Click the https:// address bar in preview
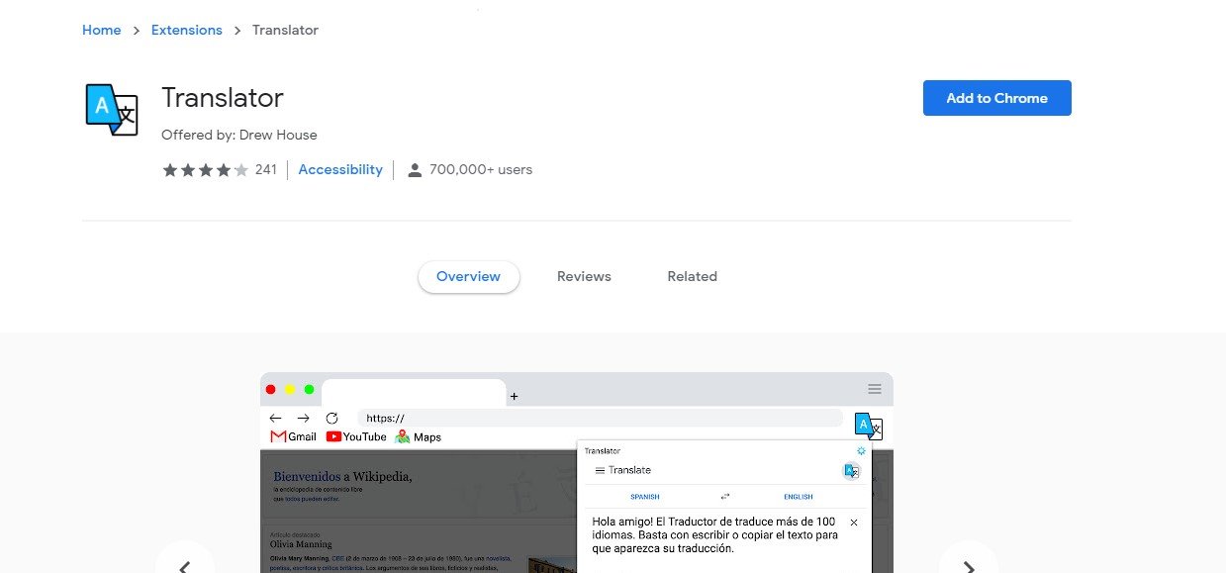 (600, 418)
